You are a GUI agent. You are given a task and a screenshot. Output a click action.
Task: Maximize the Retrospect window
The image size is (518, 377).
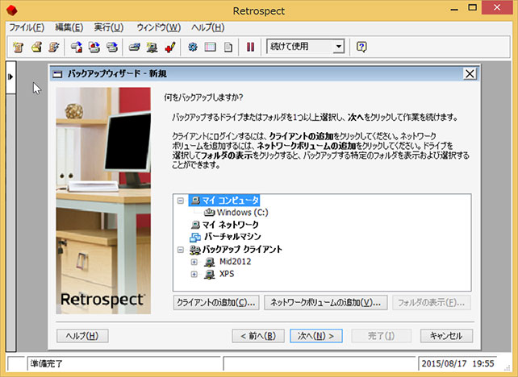click(473, 8)
